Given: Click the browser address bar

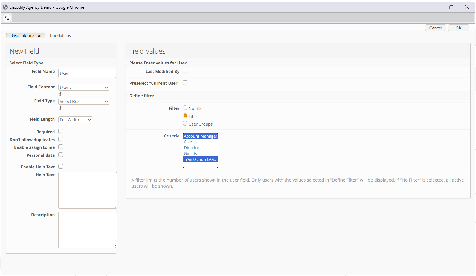Looking at the screenshot, I should pos(243,18).
